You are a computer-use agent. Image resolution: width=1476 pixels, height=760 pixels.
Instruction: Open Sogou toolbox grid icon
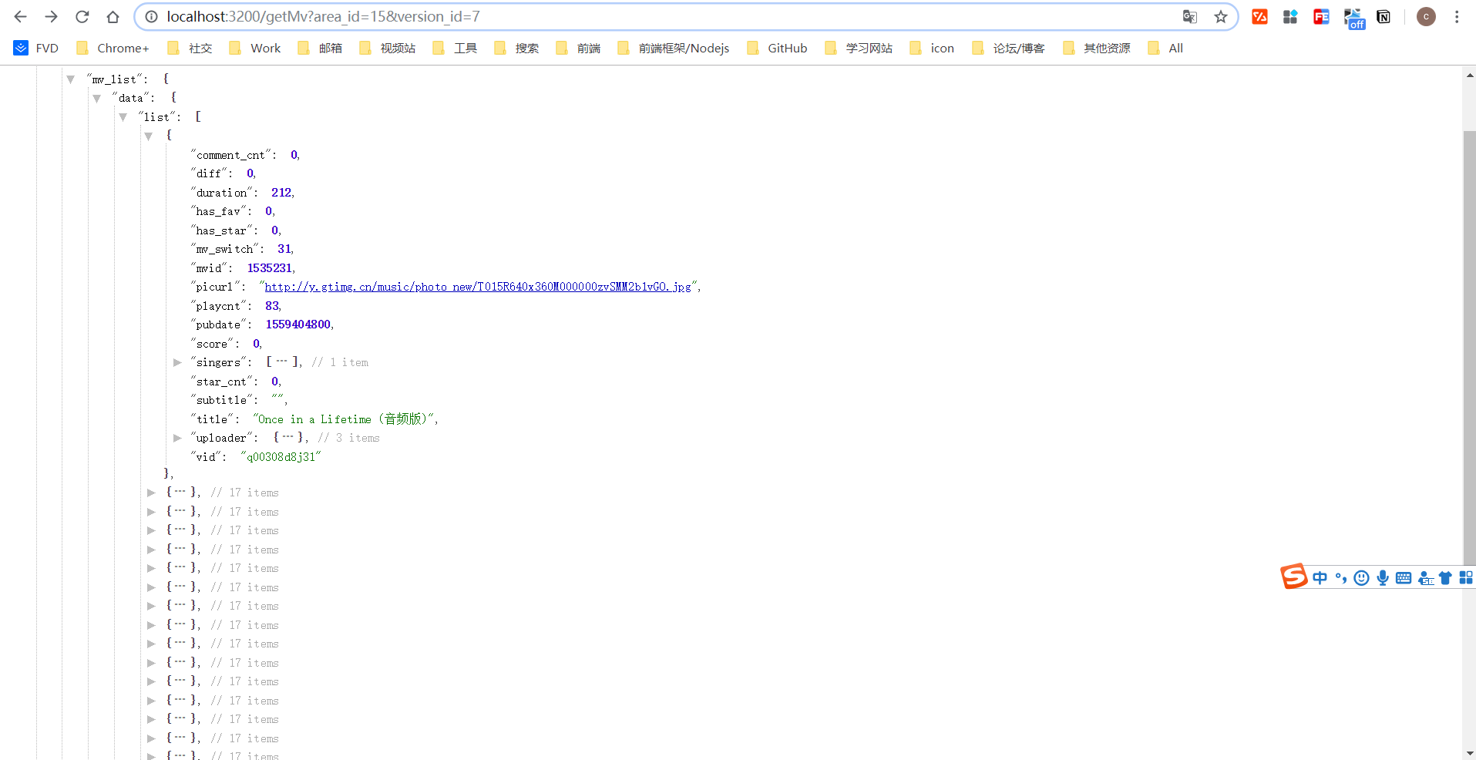[1466, 577]
